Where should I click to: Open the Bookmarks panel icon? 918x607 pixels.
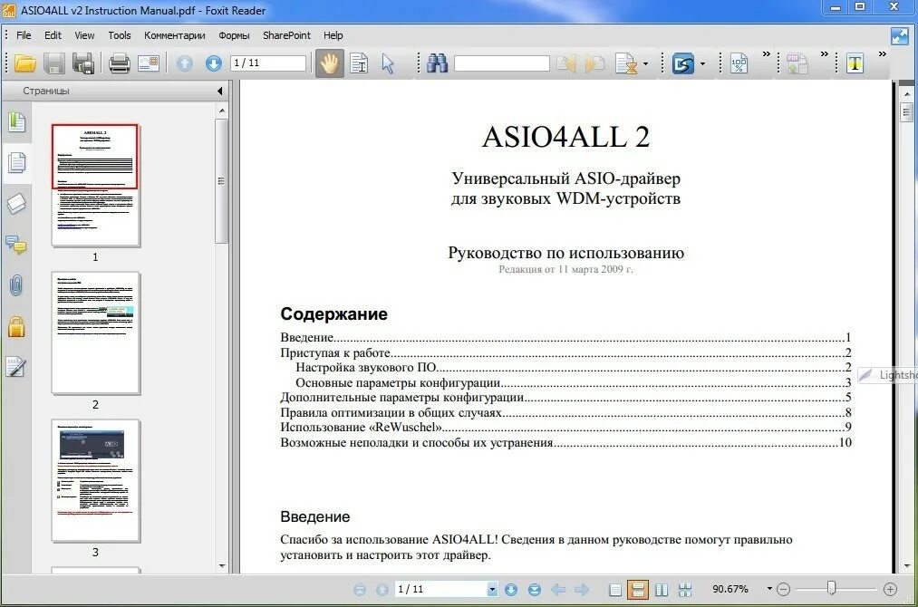coord(16,121)
